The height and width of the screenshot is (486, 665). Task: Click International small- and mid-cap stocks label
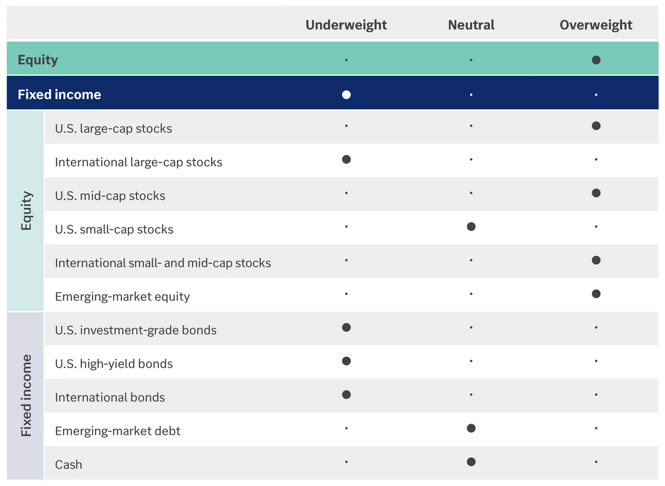click(x=163, y=263)
